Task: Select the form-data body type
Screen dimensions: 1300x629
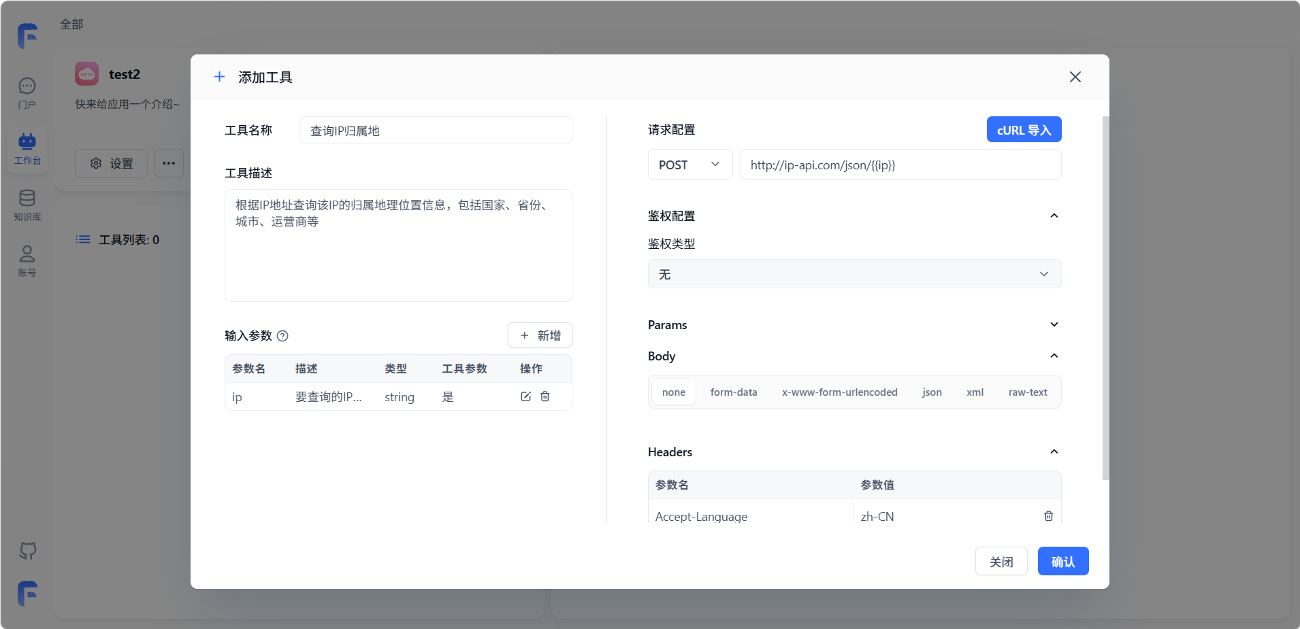Action: coord(733,392)
